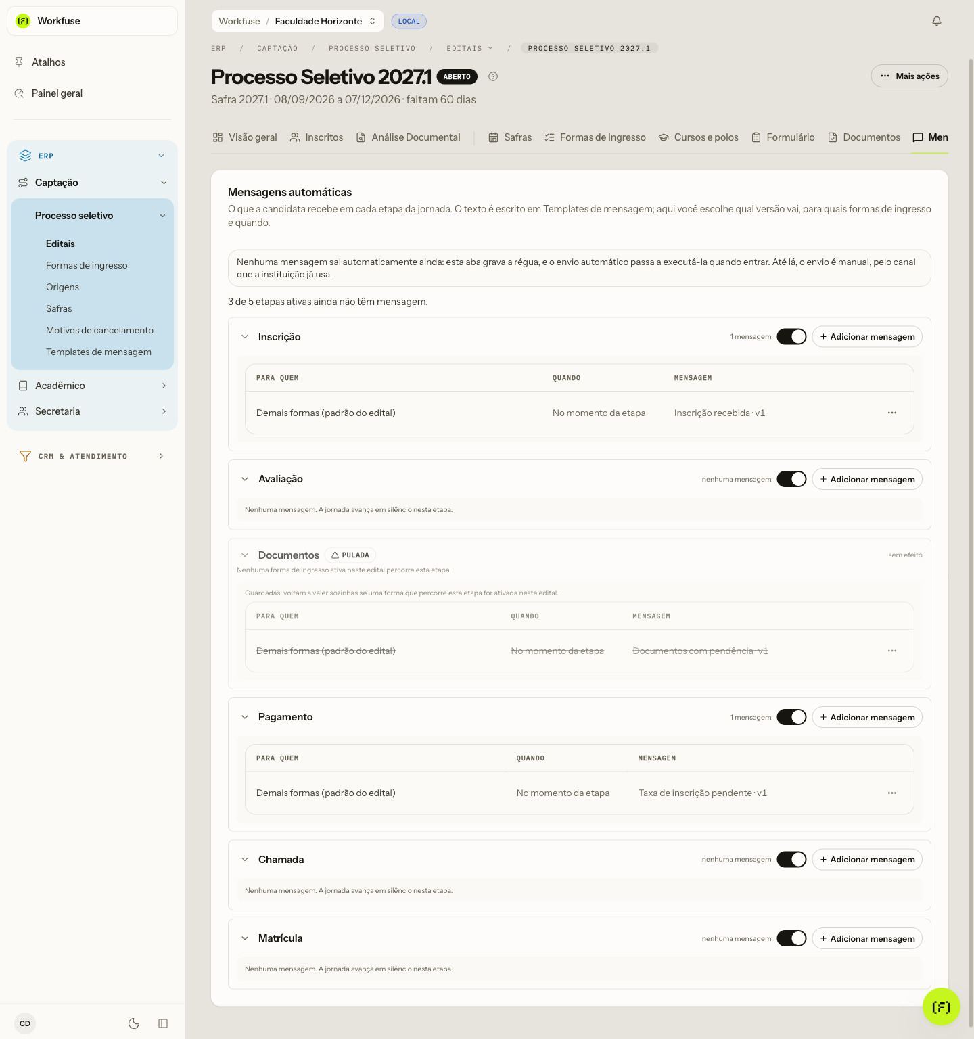Screen dimensions: 974x1039
Task: Add a message to the Inscrição stage
Action: 867,337
